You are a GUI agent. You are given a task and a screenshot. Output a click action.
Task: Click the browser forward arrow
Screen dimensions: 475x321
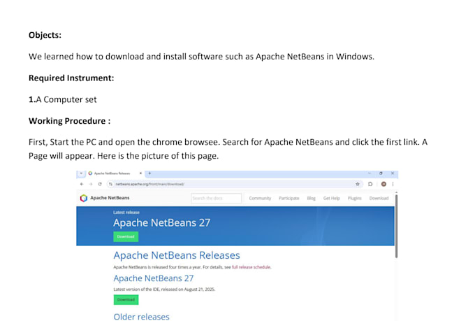click(x=91, y=184)
